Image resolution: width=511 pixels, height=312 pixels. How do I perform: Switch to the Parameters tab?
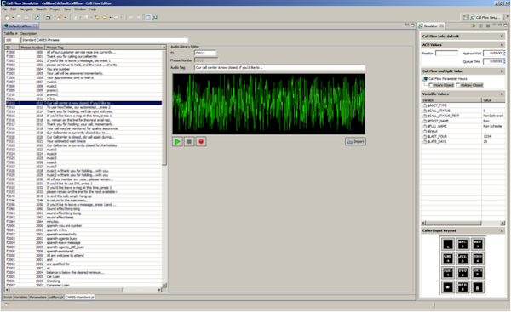(38, 298)
